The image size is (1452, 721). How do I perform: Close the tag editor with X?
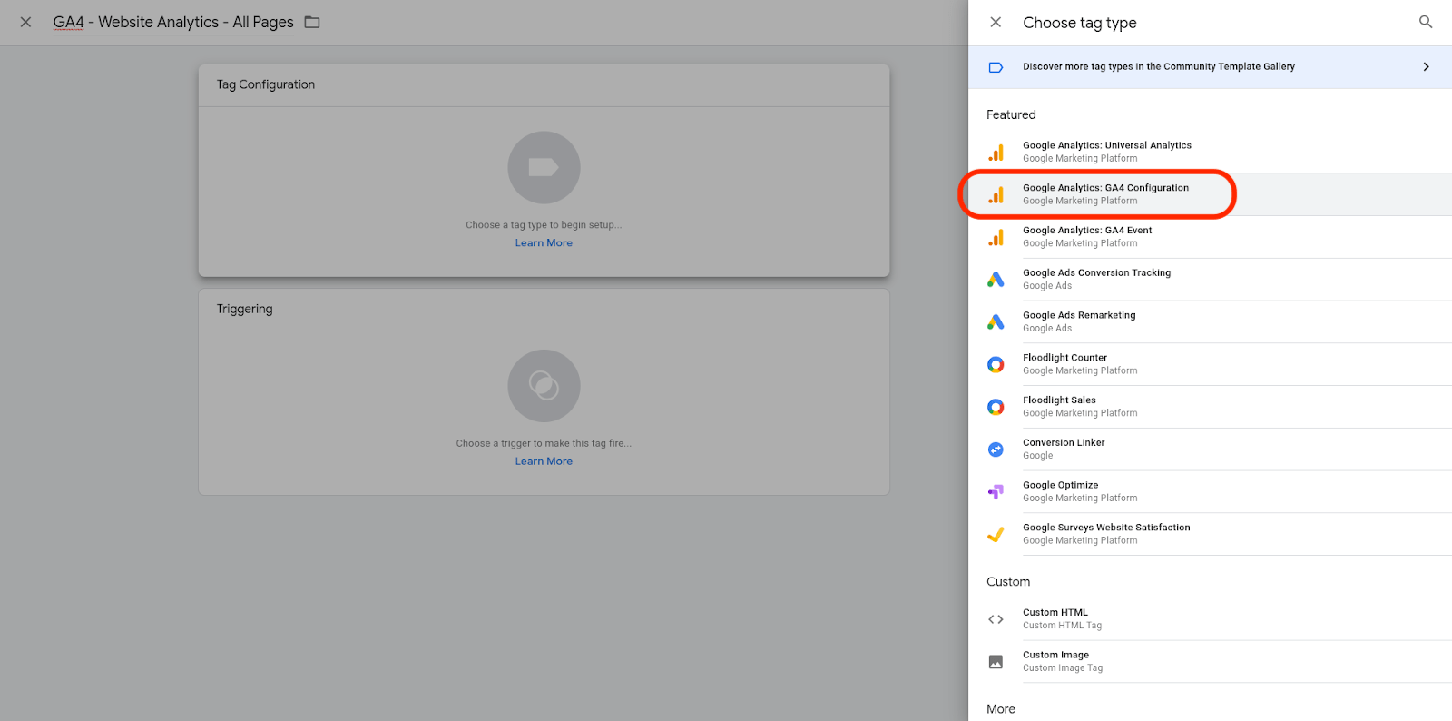(25, 22)
